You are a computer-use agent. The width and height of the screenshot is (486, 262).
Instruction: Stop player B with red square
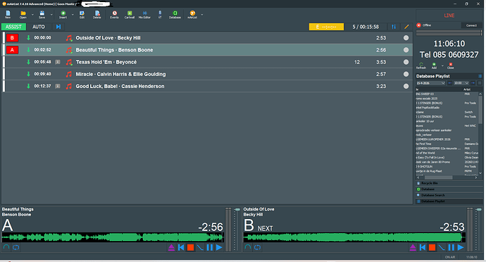point(432,247)
